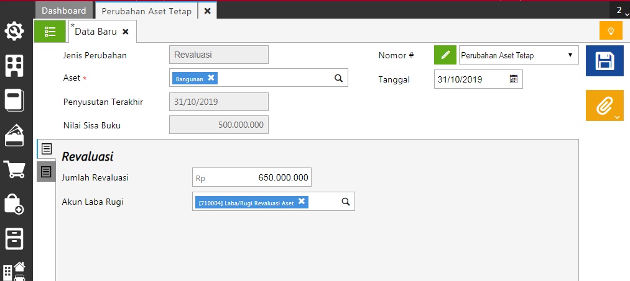The width and height of the screenshot is (630, 281).
Task: Open the shopping cart module in sidebar
Action: 14,169
